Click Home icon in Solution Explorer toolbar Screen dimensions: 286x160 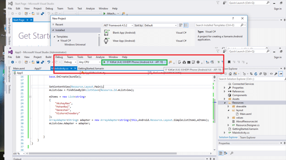(x=230, y=74)
